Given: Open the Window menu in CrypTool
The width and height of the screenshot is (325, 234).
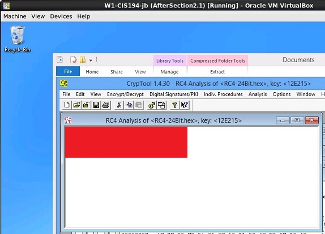Looking at the screenshot, I should tap(306, 94).
